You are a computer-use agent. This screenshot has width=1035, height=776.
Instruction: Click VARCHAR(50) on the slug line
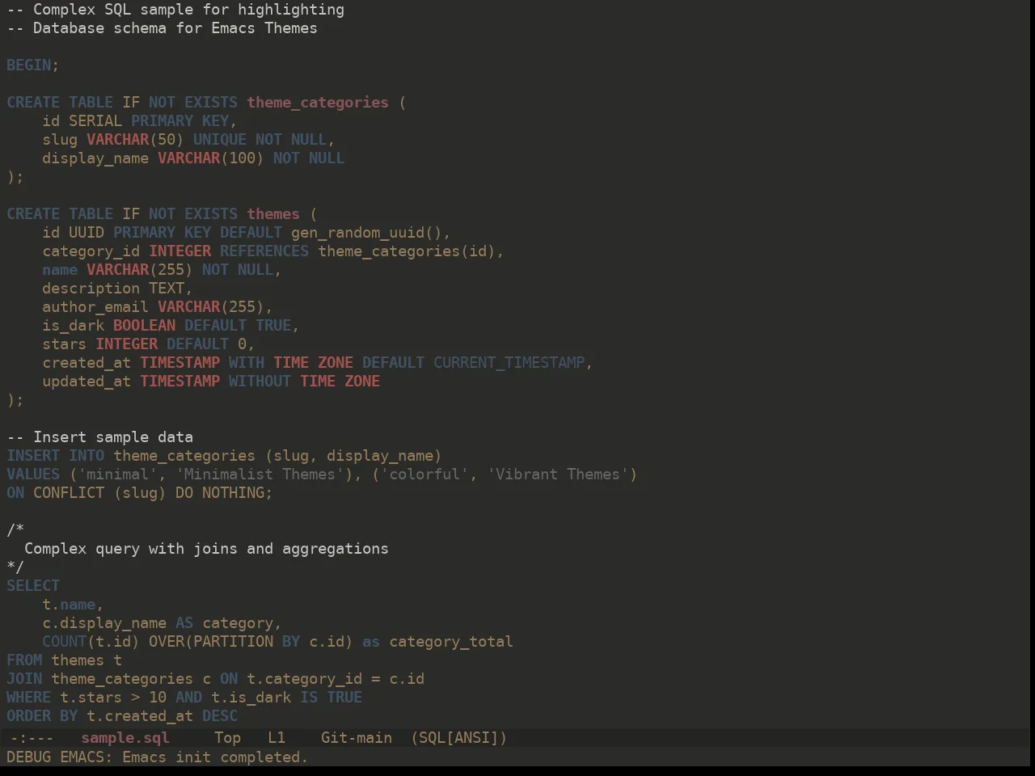tap(135, 140)
